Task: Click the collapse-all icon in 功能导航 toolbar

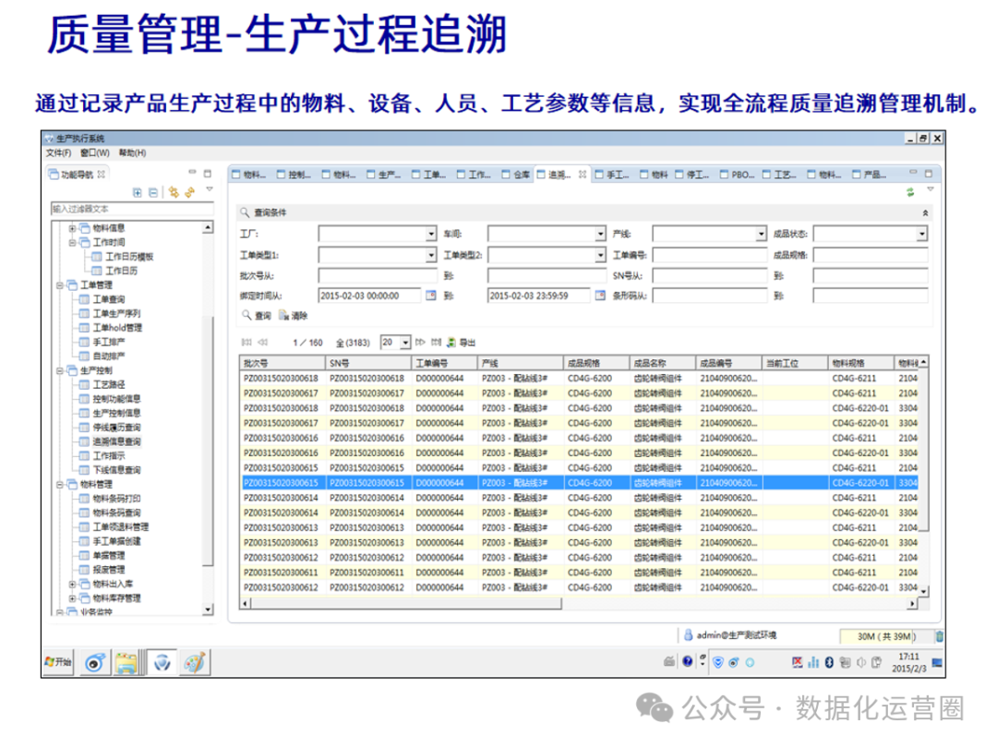Action: click(152, 192)
